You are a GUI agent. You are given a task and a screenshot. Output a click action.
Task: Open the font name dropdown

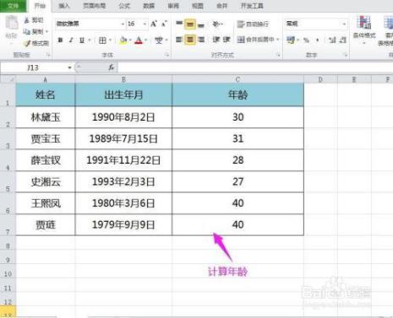point(123,24)
